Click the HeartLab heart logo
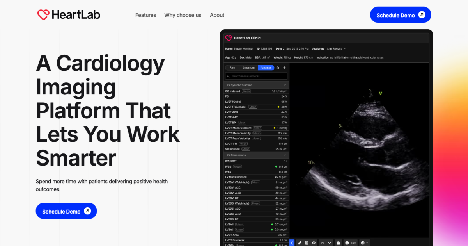The height and width of the screenshot is (246, 468). 43,14
